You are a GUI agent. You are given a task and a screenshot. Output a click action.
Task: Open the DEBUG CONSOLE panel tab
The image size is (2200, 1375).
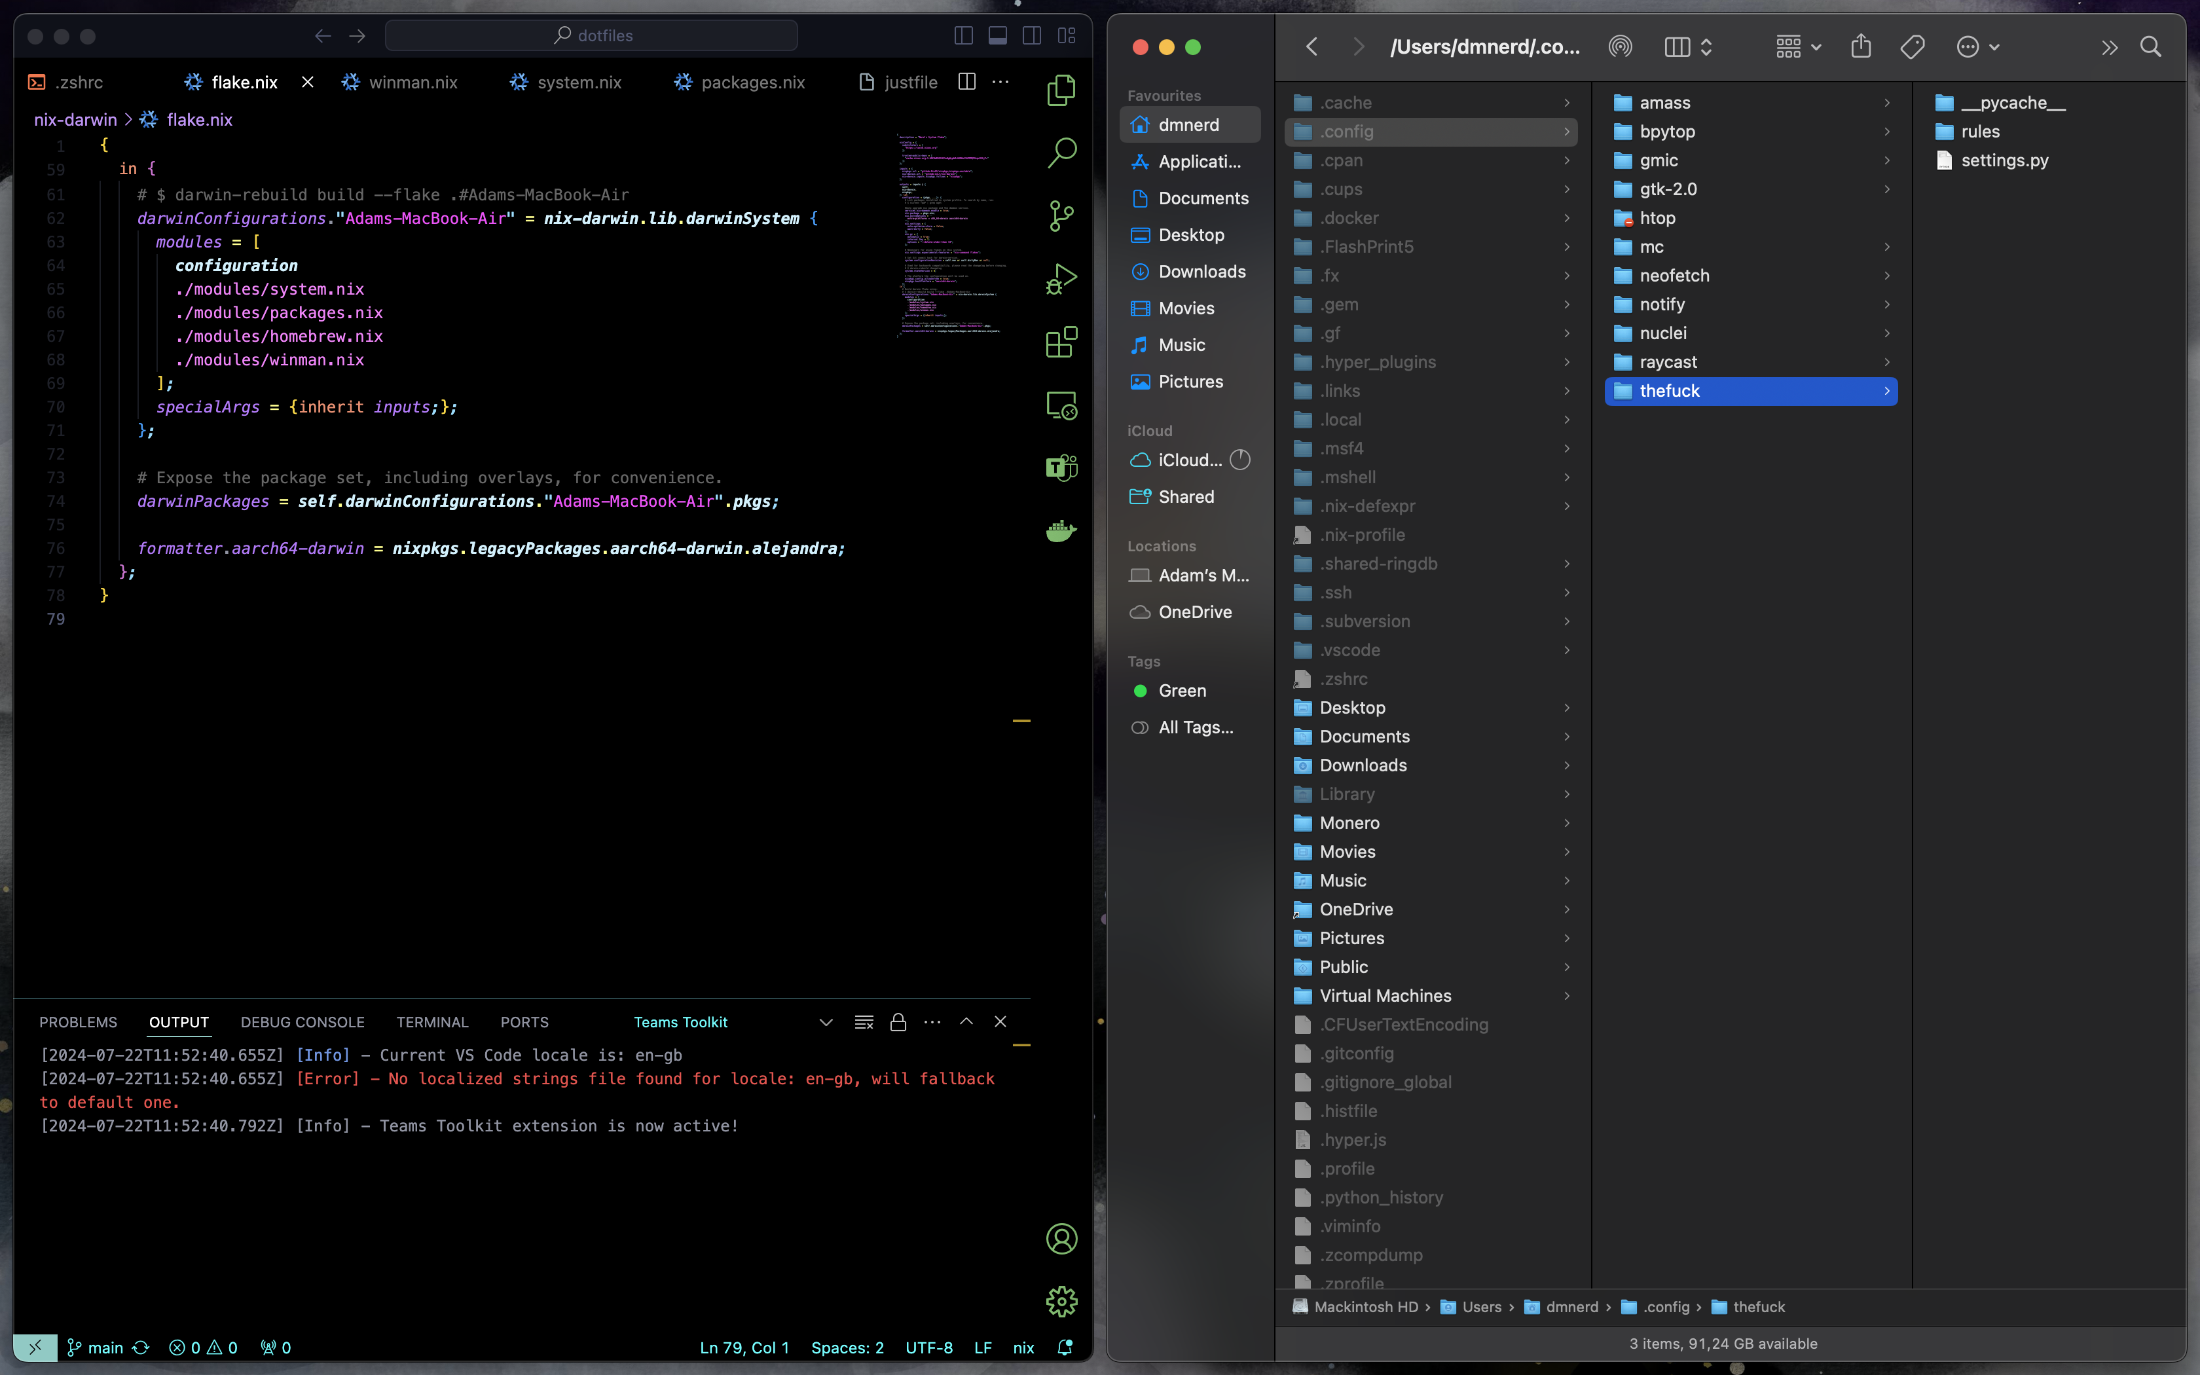coord(302,1022)
